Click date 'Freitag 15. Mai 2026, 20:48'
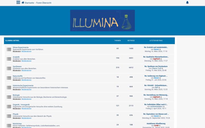205x128 pixels. (x=156, y=71)
